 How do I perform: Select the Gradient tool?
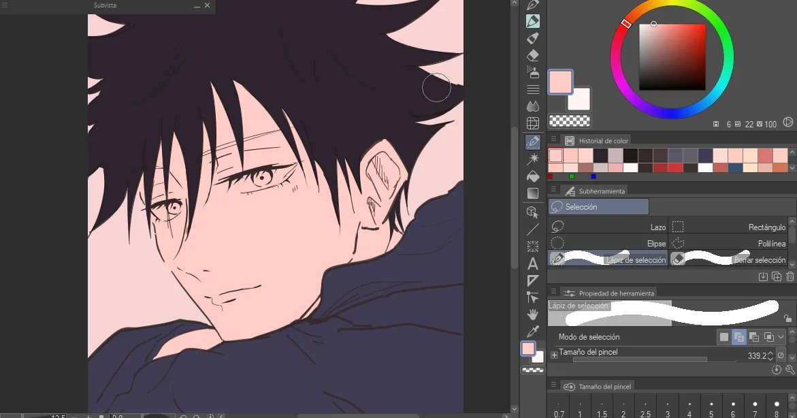click(x=533, y=193)
